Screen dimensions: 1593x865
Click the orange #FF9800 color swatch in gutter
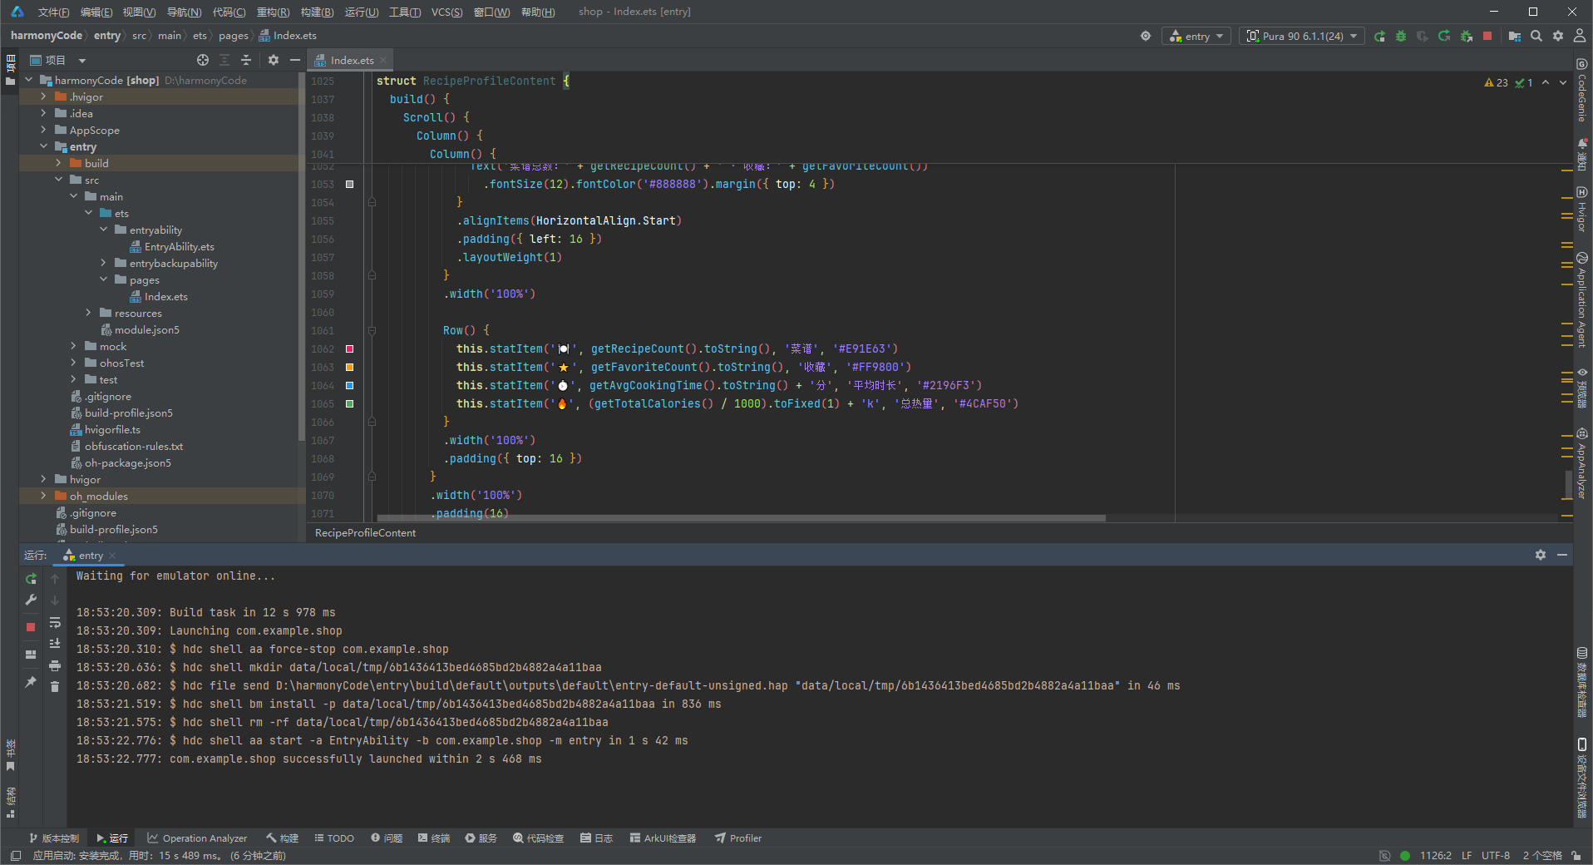tap(350, 367)
